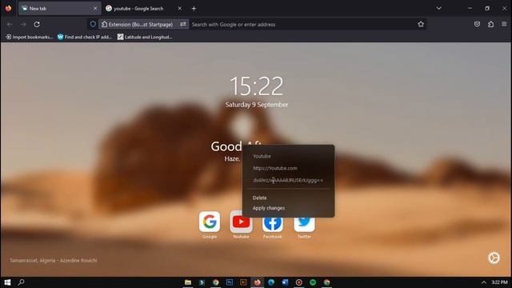
Task: Open Firefox View icon in tab bar
Action: 9,8
